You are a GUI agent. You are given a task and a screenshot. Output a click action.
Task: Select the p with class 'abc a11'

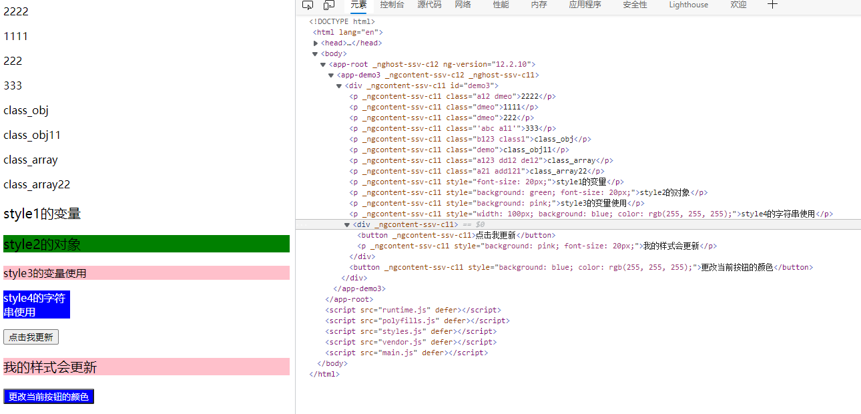[x=453, y=128]
